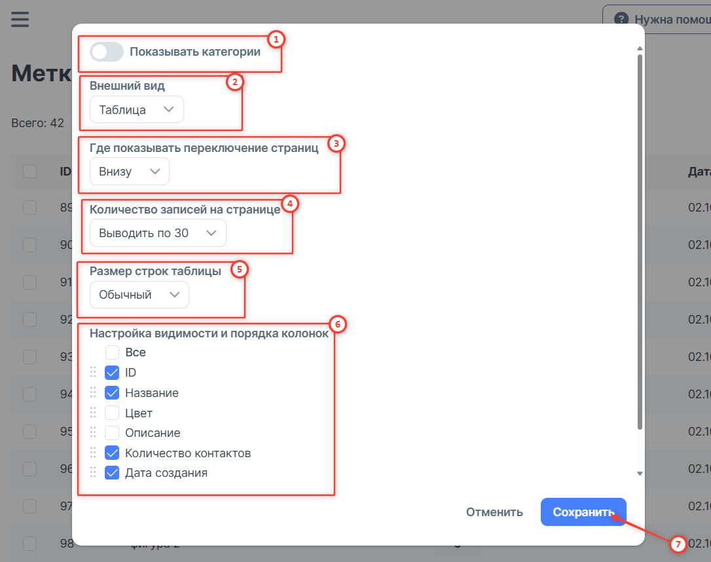The height and width of the screenshot is (562, 711).
Task: Open the page switching Внизу dropdown
Action: tap(129, 172)
